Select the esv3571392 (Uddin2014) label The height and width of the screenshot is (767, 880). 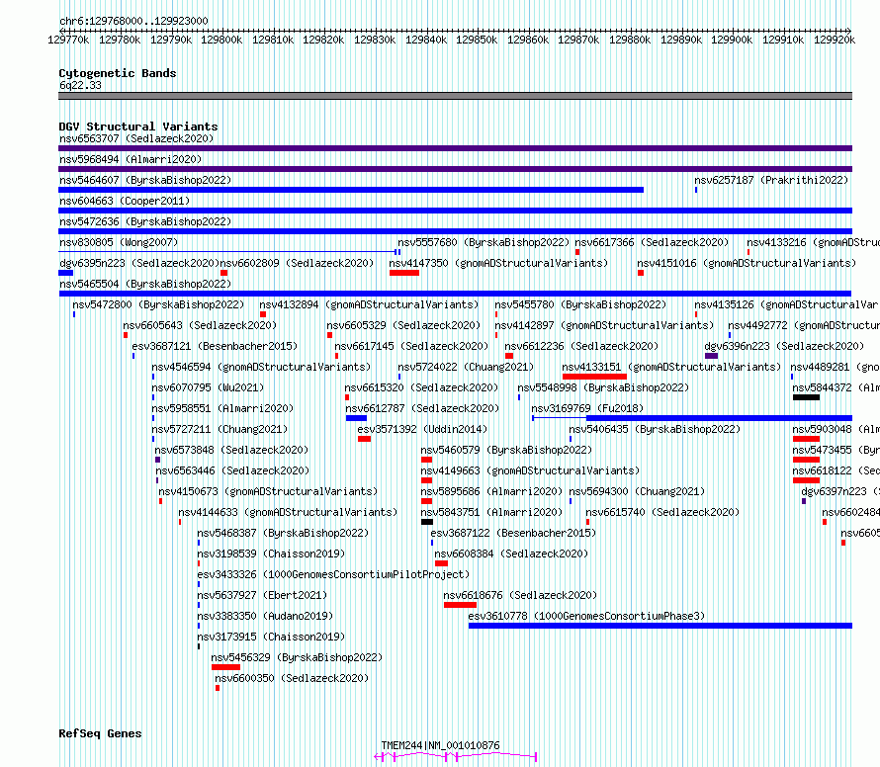tap(422, 429)
